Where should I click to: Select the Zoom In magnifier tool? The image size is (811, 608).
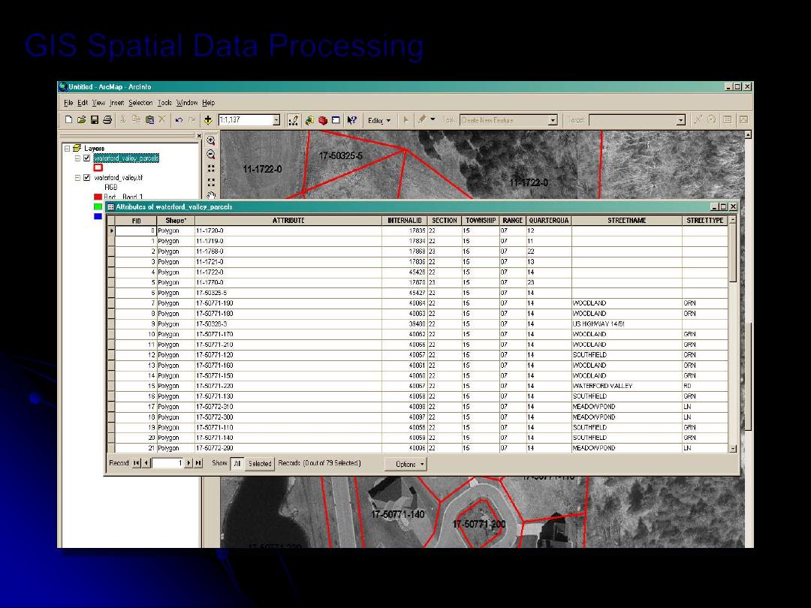(x=211, y=140)
